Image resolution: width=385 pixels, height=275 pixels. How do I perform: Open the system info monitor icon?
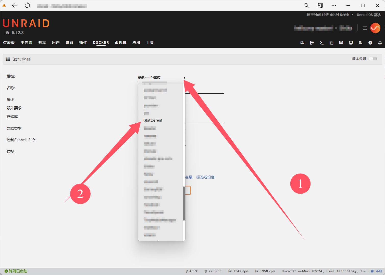(351, 43)
